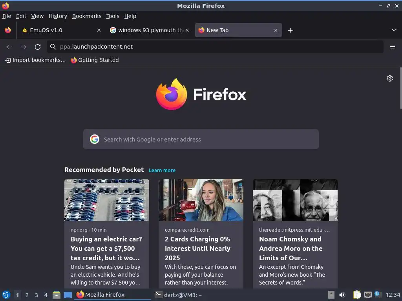402x301 pixels.
Task: Open the File menu
Action: click(7, 16)
